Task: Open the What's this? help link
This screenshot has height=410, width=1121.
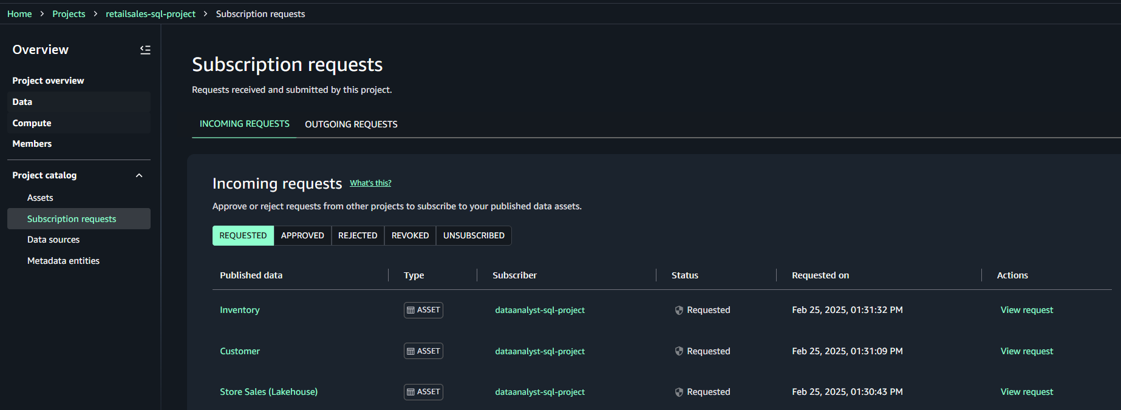Action: 370,183
